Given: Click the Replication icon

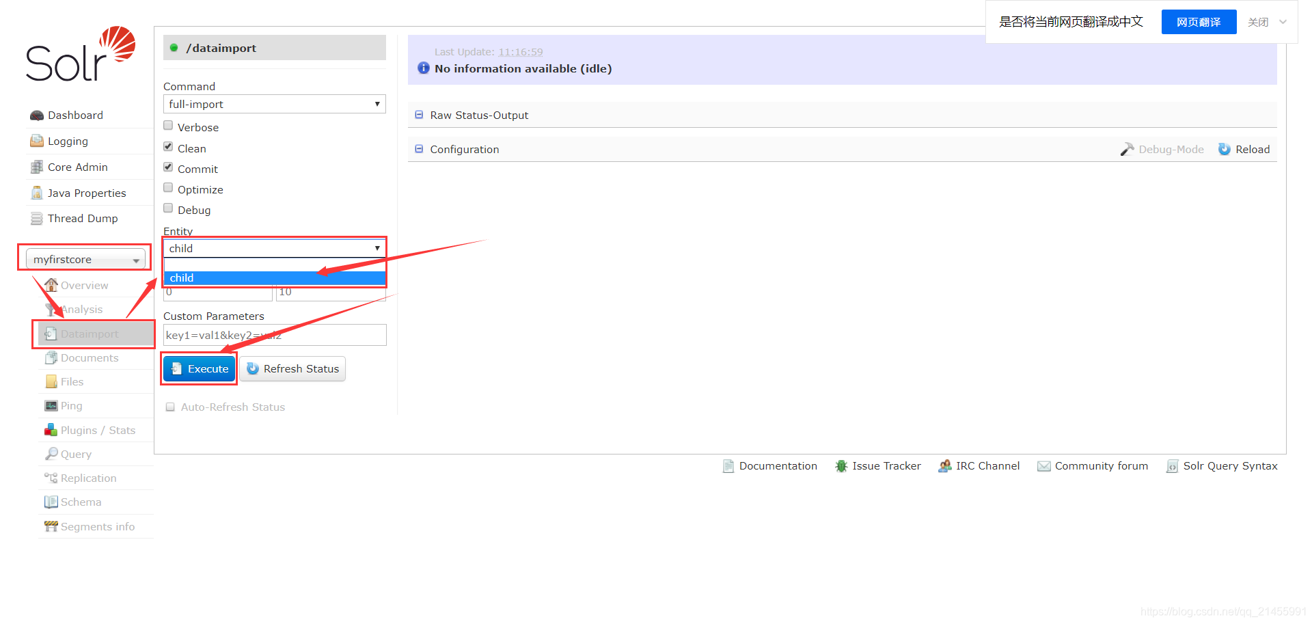Looking at the screenshot, I should [x=51, y=478].
